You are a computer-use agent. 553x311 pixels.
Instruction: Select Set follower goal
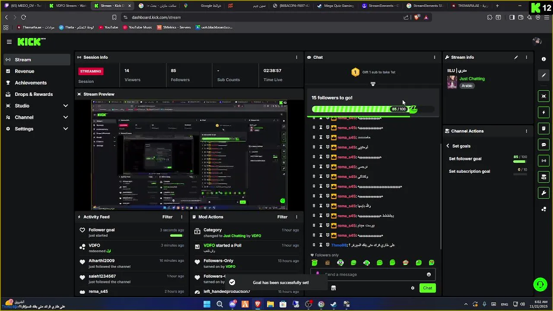tap(488, 159)
